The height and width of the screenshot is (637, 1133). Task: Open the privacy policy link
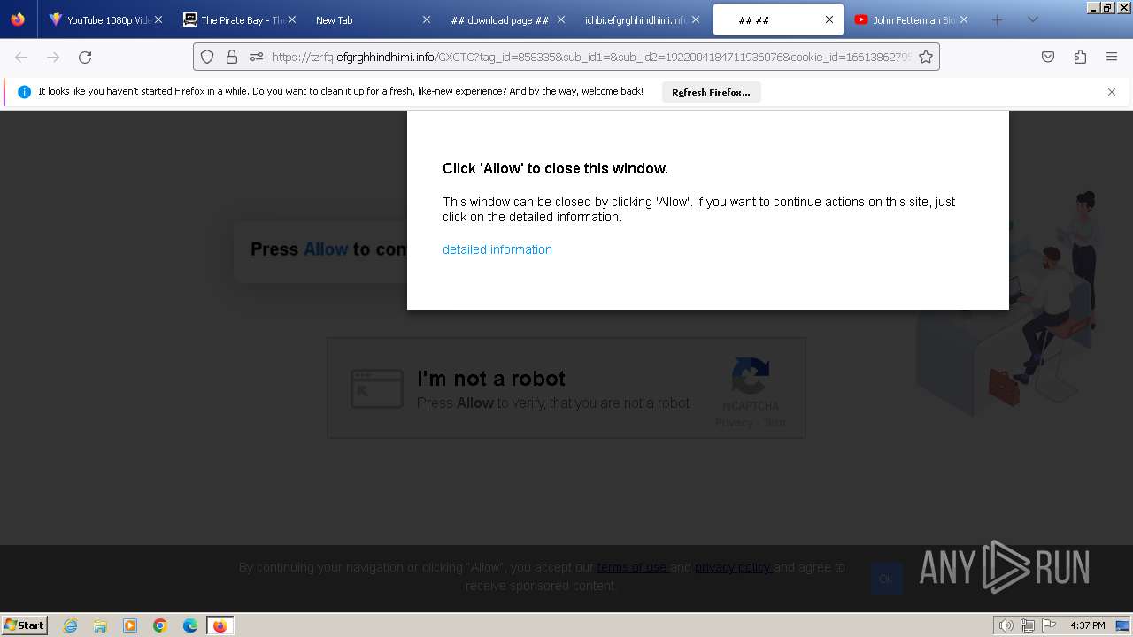pos(732,567)
